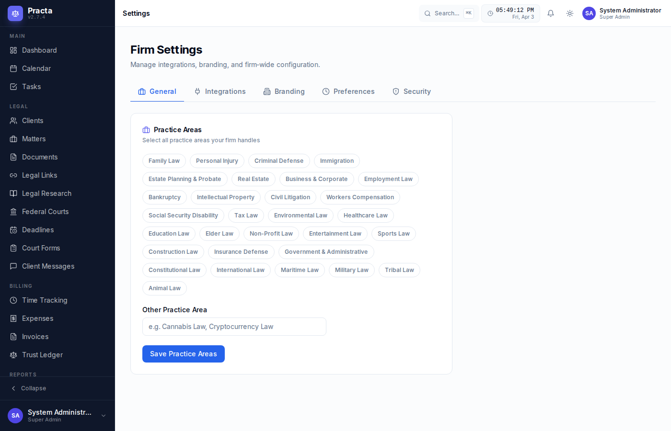Select Healthcare Law chip
671x431 pixels.
tap(366, 215)
